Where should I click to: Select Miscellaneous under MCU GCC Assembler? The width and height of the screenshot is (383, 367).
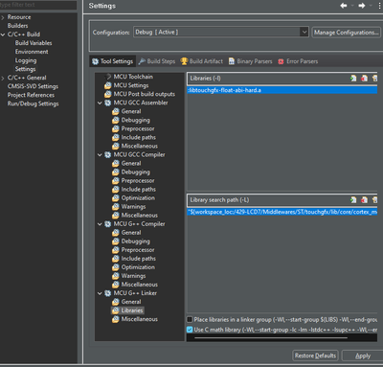[140, 146]
